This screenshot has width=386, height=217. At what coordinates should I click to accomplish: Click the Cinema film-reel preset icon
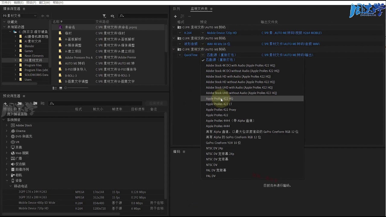click(13, 131)
